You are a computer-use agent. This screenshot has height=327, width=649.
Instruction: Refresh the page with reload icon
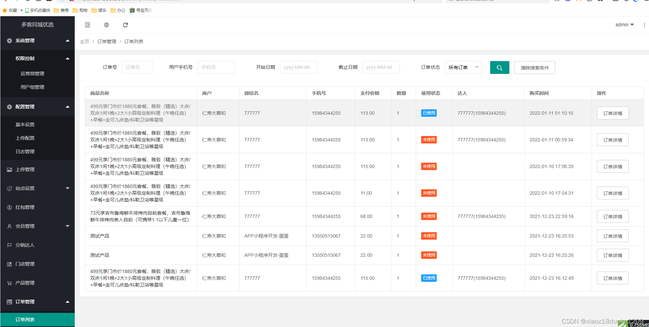point(125,25)
